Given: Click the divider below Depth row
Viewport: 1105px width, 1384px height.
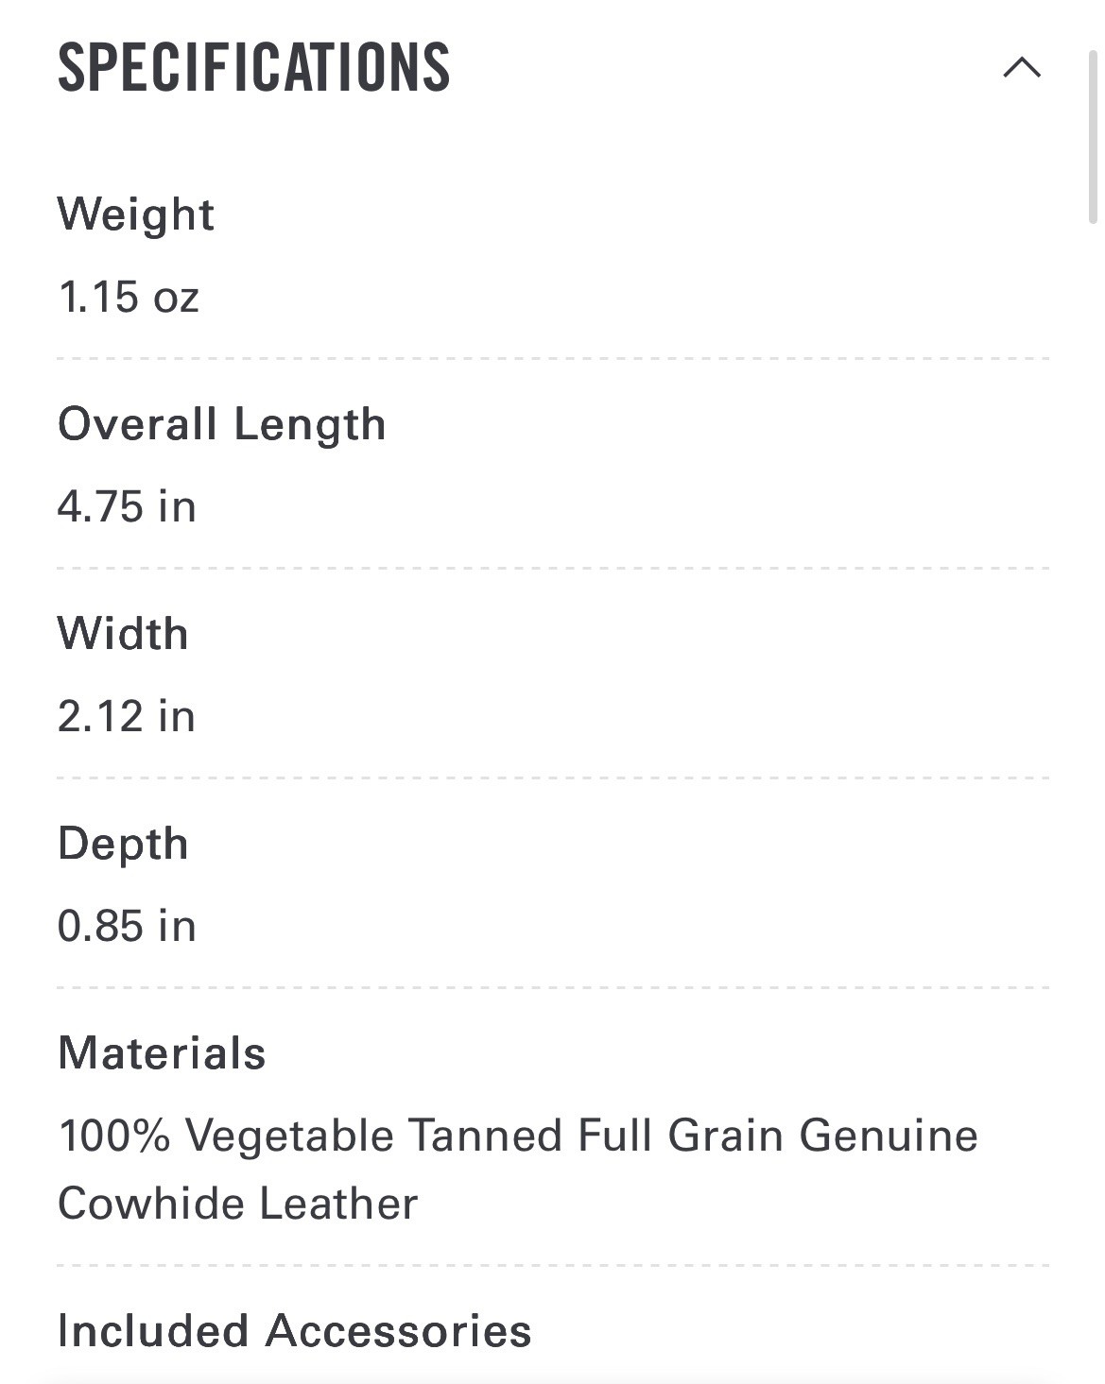Looking at the screenshot, I should point(553,988).
